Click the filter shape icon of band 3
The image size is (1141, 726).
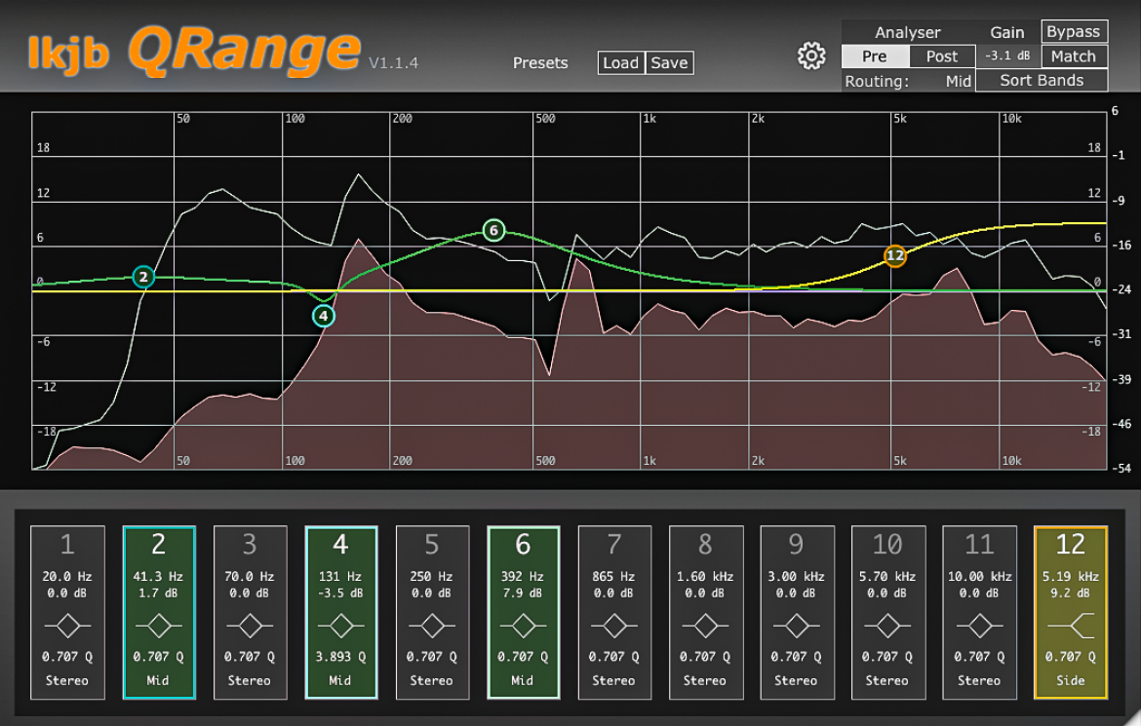(x=250, y=626)
